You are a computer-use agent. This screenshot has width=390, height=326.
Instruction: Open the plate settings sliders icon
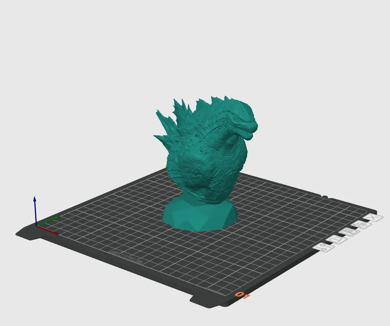[324, 247]
